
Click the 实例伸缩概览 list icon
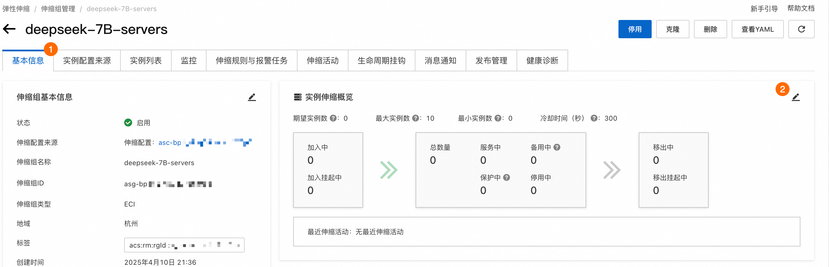click(x=298, y=97)
